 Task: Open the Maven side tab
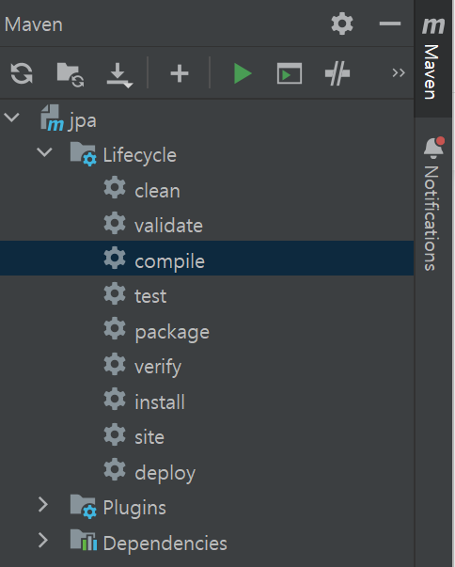432,58
